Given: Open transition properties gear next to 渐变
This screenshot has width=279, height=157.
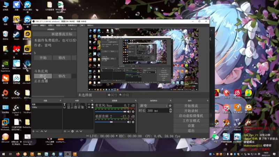Looking at the screenshot, I should click(x=170, y=106).
